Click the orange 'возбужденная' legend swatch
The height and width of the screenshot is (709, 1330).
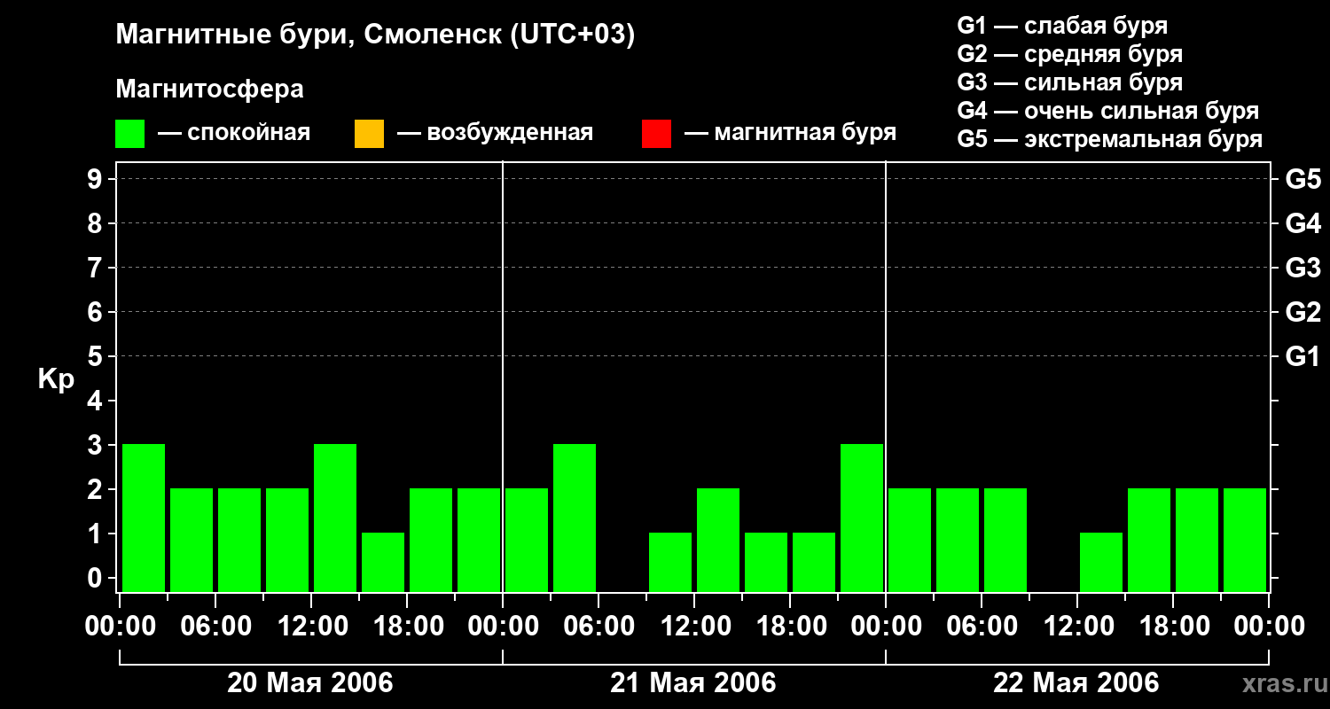point(369,134)
